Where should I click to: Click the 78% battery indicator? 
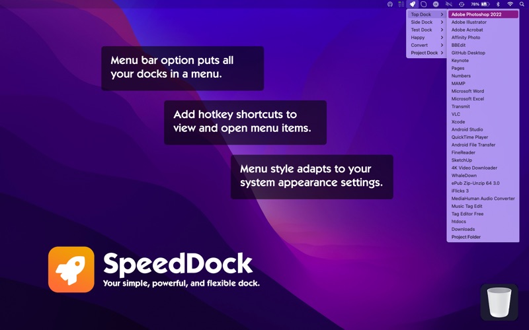tap(480, 4)
